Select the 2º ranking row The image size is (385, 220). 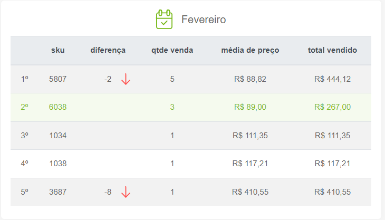[x=191, y=107]
